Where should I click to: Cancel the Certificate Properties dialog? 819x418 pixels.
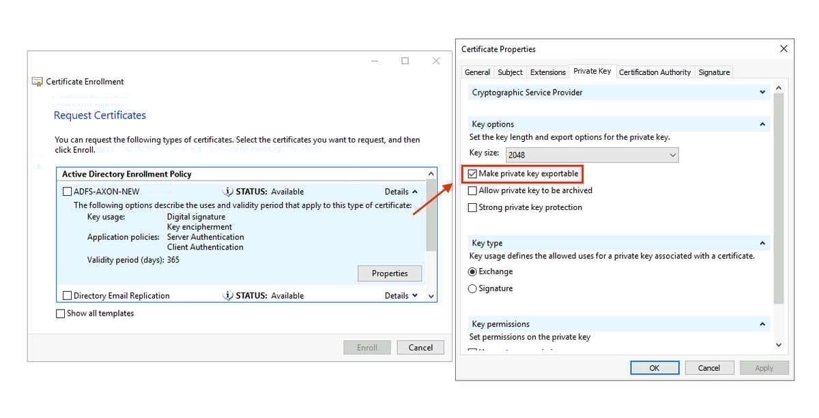point(709,368)
